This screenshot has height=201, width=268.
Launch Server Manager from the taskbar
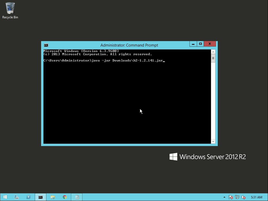coord(16,197)
